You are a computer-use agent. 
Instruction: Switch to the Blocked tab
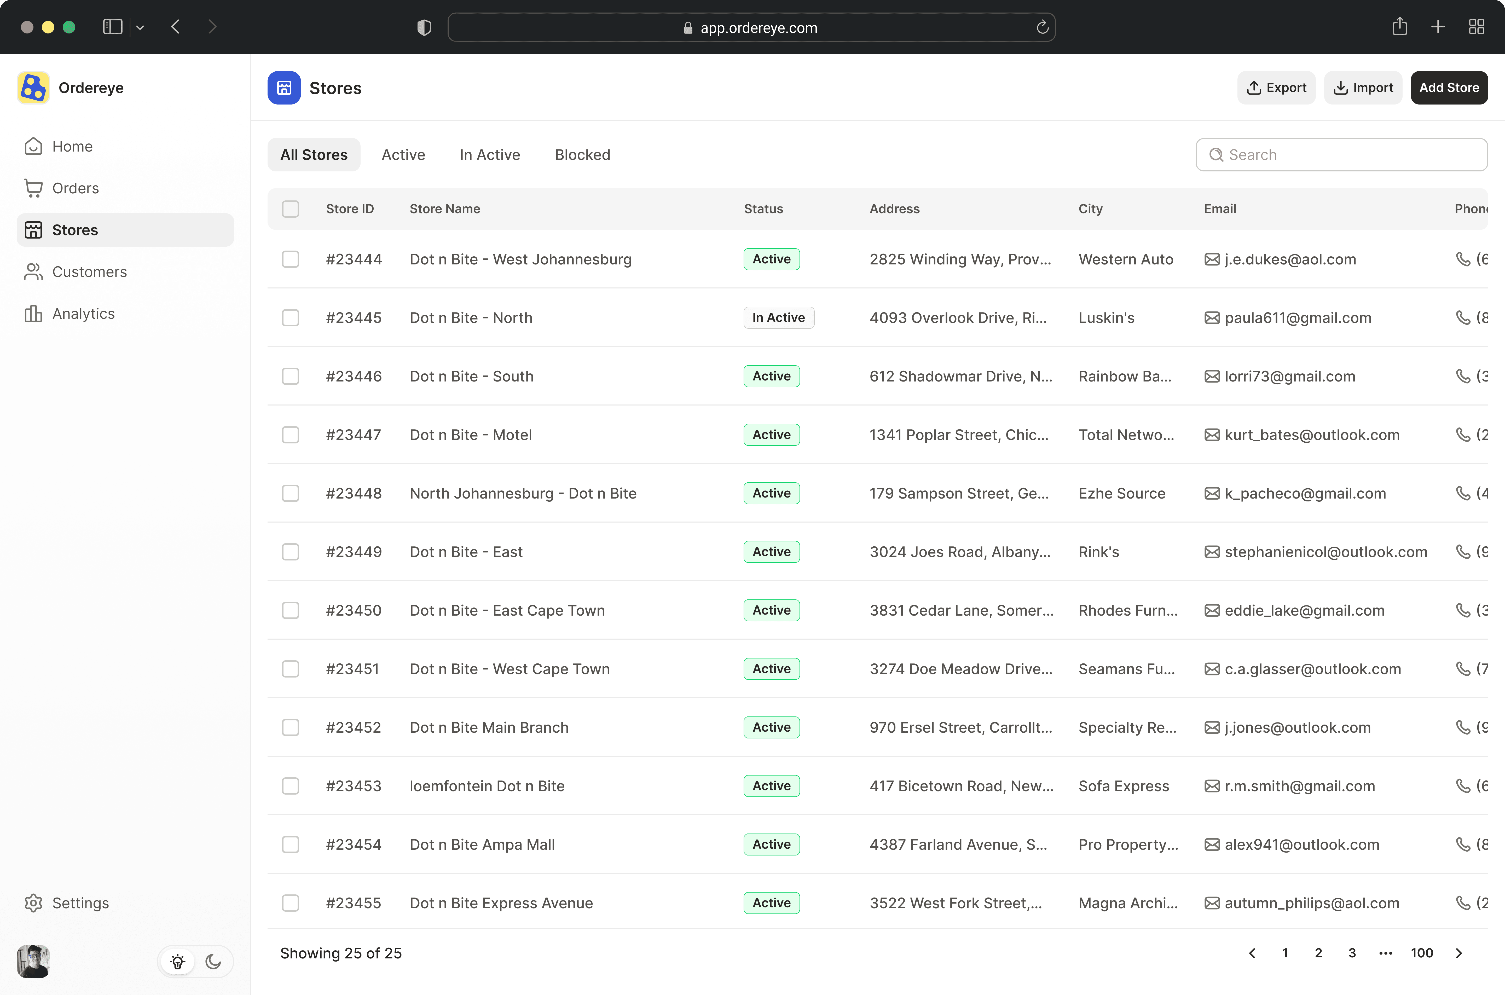(x=582, y=155)
